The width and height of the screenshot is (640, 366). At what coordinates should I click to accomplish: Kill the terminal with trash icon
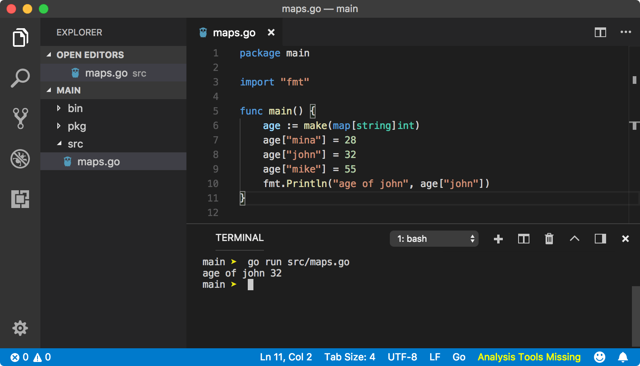[x=549, y=239]
